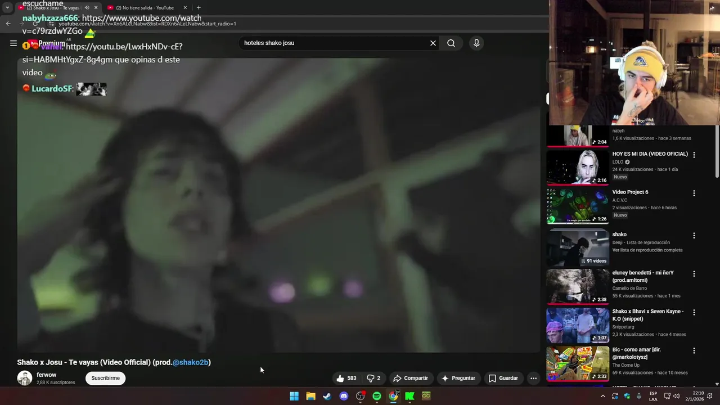Click the 'HOY ES MI DIA (VIDEO OFICIAL)' title
The height and width of the screenshot is (405, 720).
click(x=650, y=154)
